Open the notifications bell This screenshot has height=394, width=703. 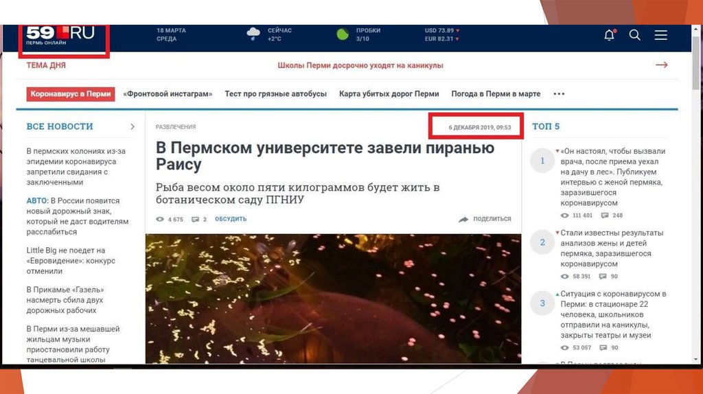pos(610,35)
